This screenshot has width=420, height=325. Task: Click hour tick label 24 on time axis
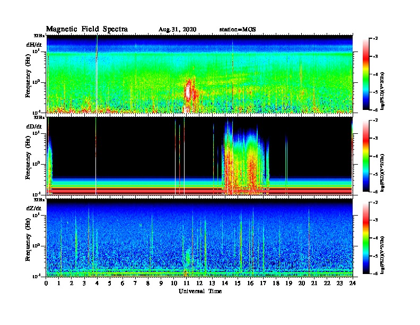(353, 283)
